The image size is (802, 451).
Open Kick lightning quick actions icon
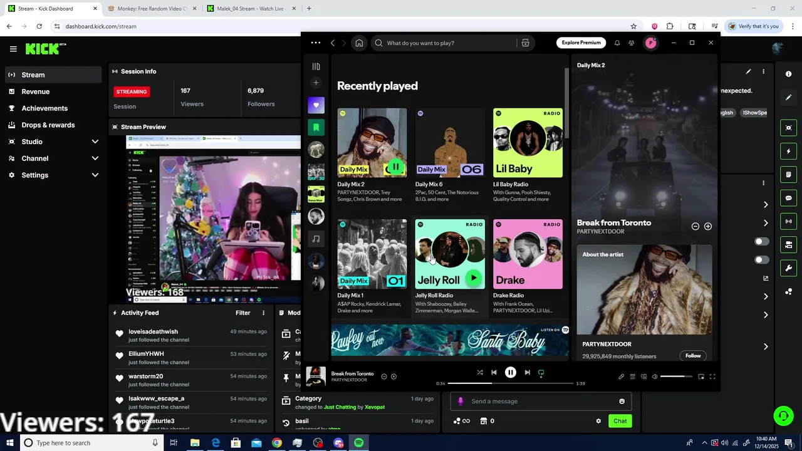point(788,151)
